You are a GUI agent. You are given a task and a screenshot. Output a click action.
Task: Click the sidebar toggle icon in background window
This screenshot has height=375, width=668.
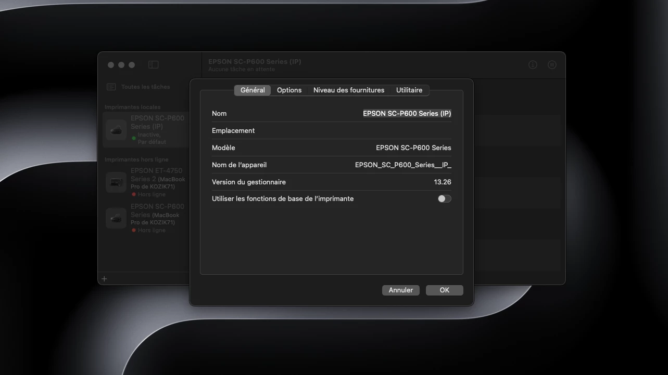click(153, 65)
